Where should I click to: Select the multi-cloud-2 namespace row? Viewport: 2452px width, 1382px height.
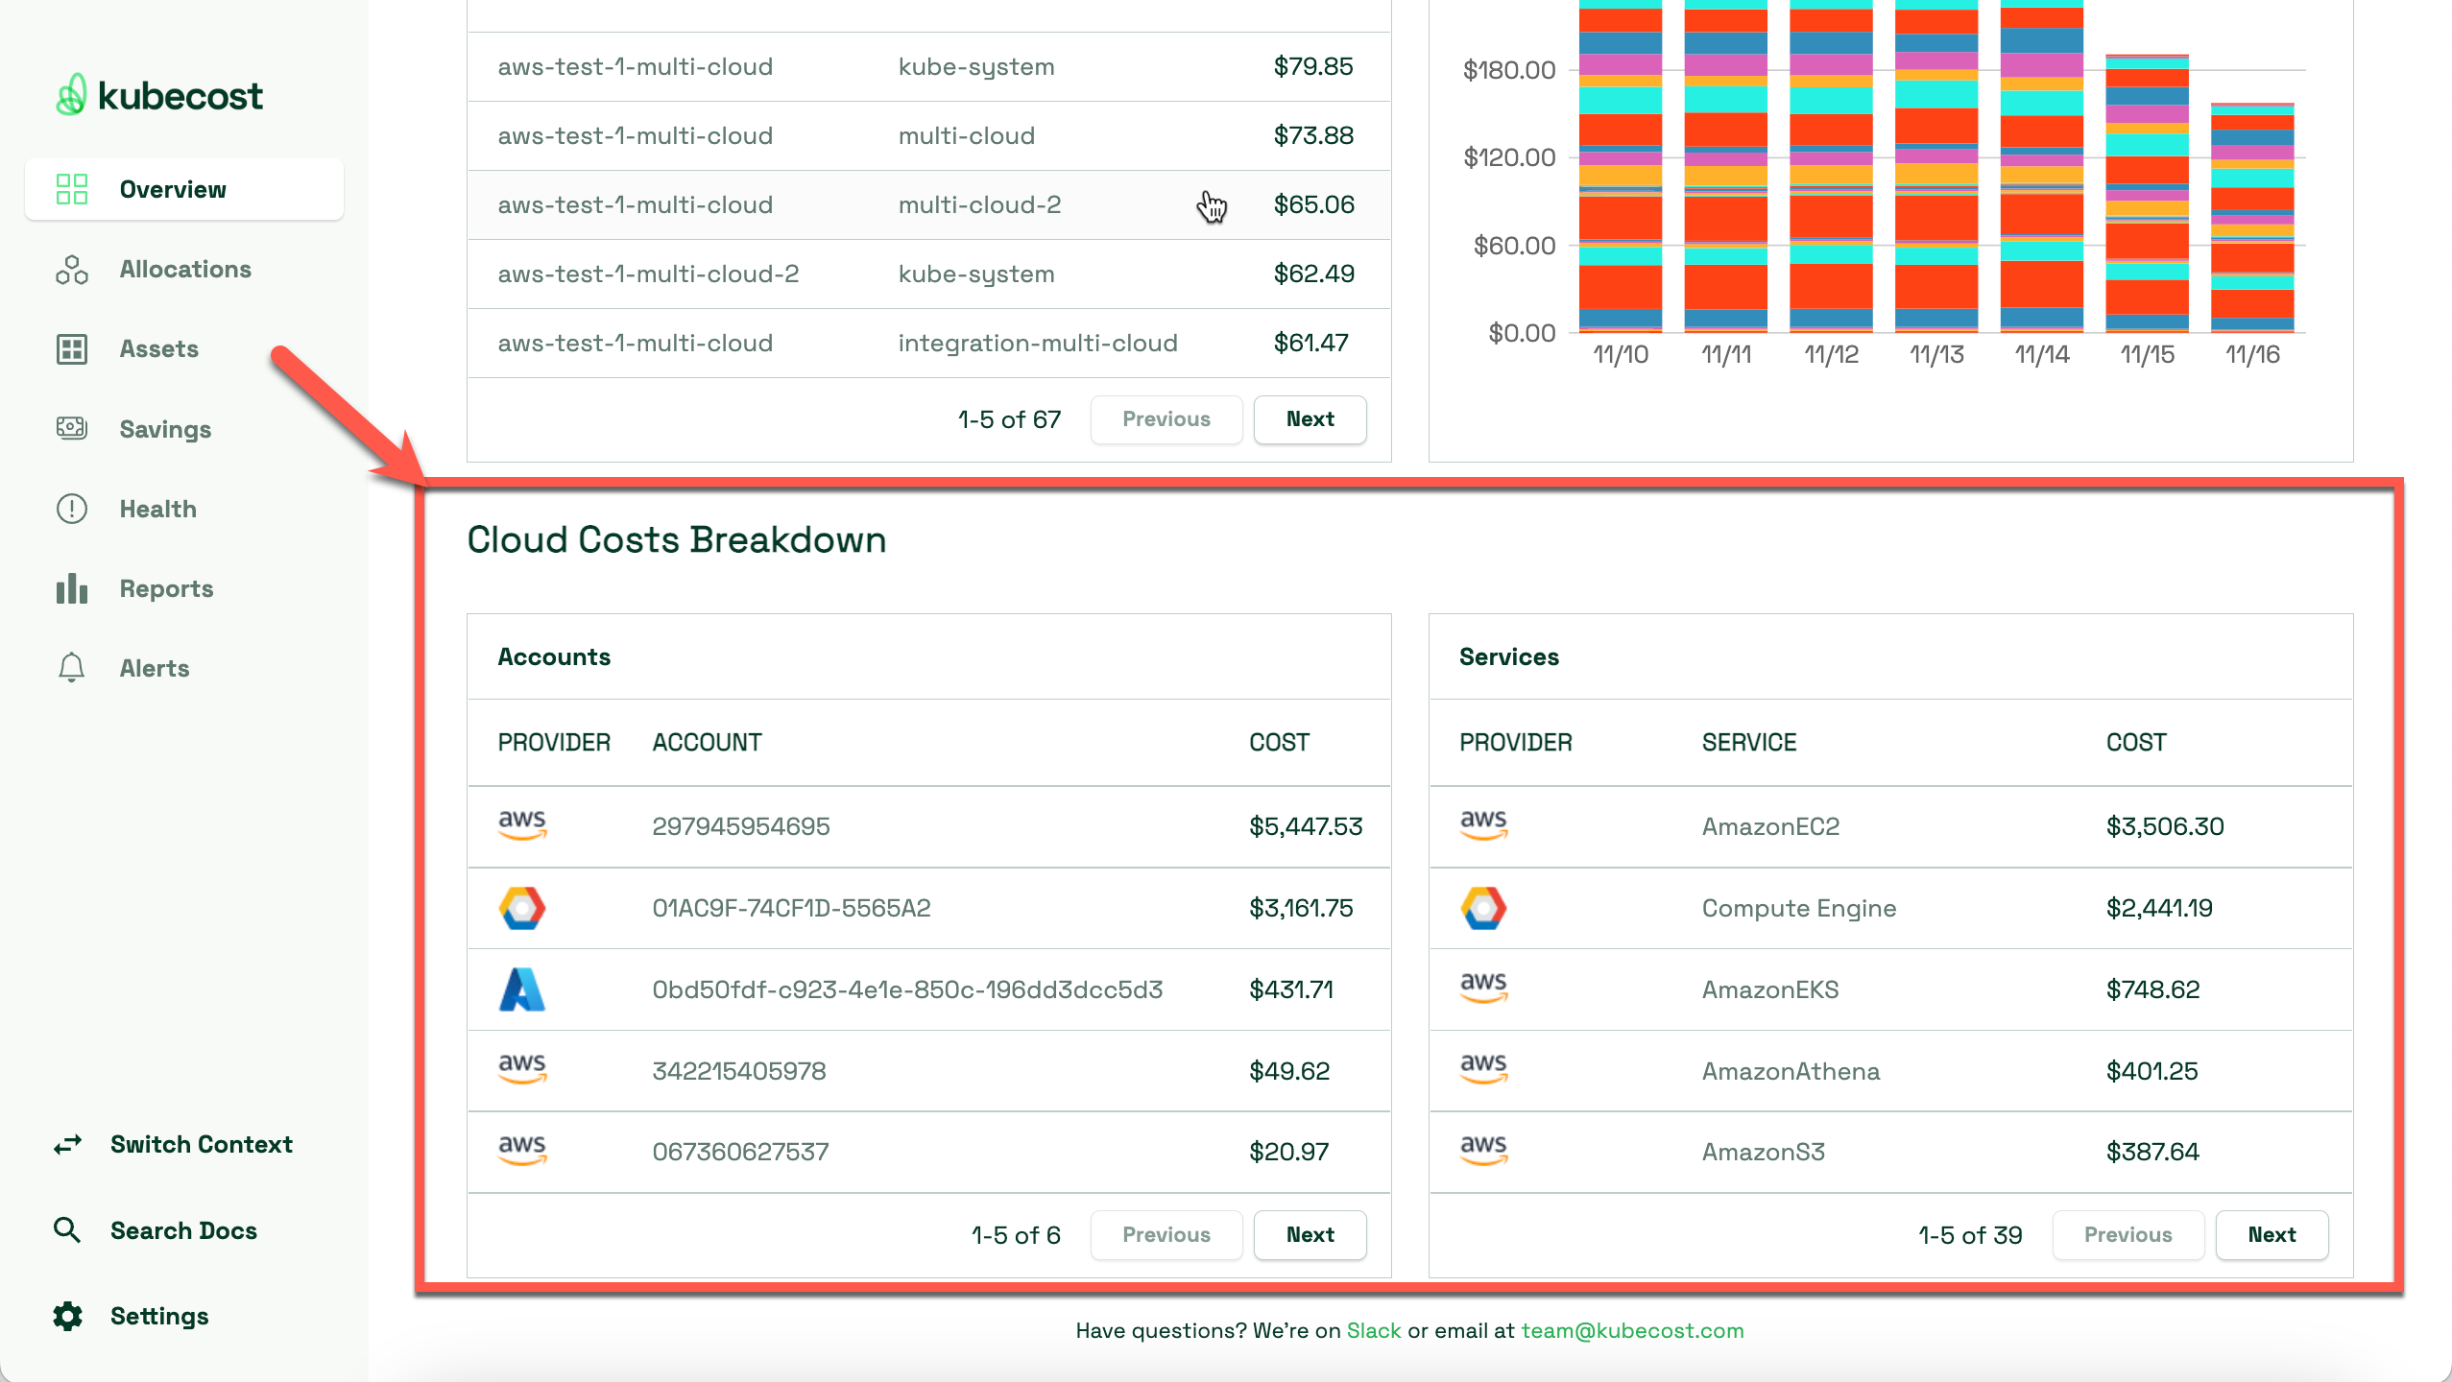[929, 204]
